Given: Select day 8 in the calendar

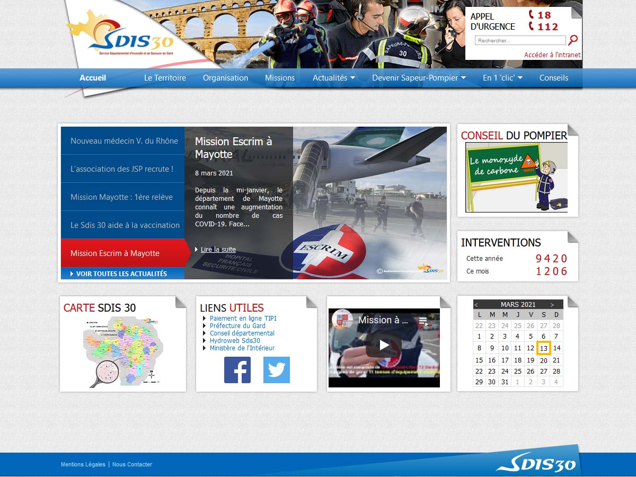Looking at the screenshot, I should (479, 348).
